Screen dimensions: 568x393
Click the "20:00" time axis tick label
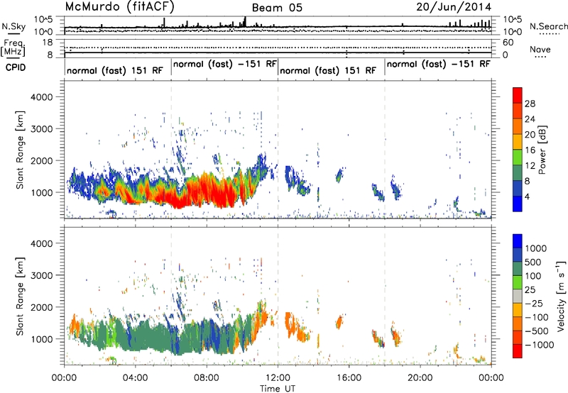pyautogui.click(x=420, y=378)
